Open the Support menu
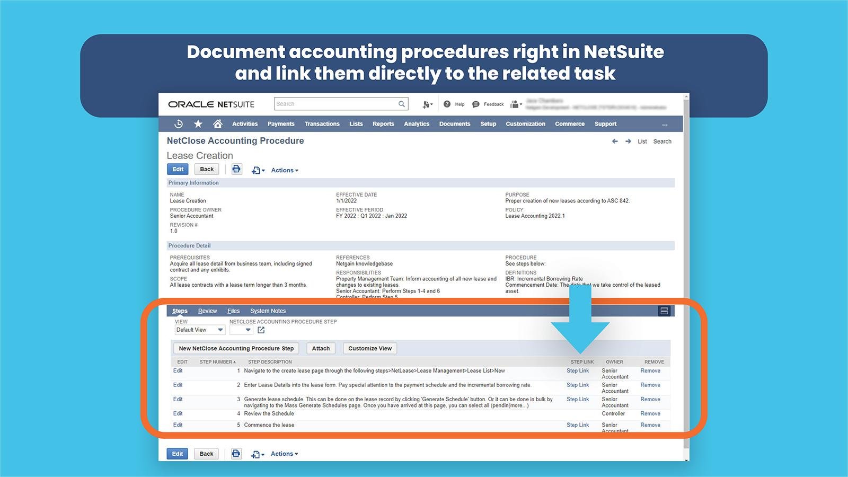848x477 pixels. coord(605,124)
